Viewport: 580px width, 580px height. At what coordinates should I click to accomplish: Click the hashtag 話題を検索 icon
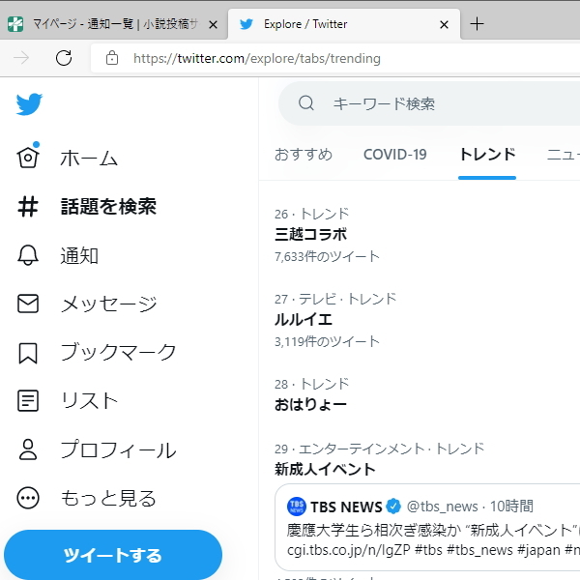click(28, 206)
